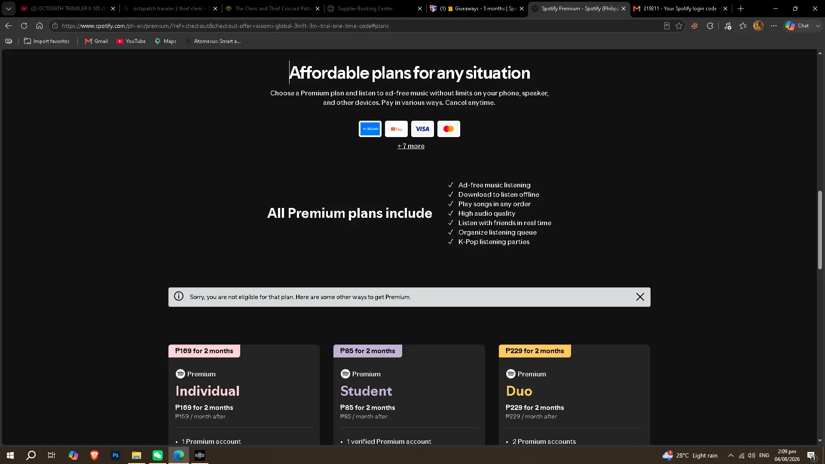Open the YouTube bookmark
This screenshot has height=464, width=825.
pos(131,41)
